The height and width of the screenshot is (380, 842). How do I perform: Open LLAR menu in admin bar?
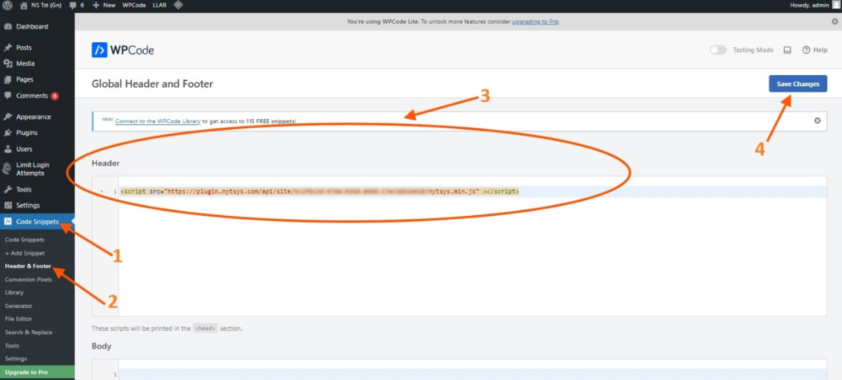[x=159, y=5]
